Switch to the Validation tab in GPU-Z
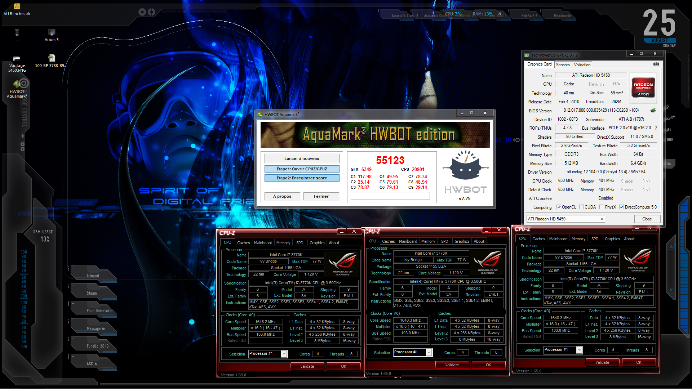The width and height of the screenshot is (692, 389). click(x=582, y=65)
